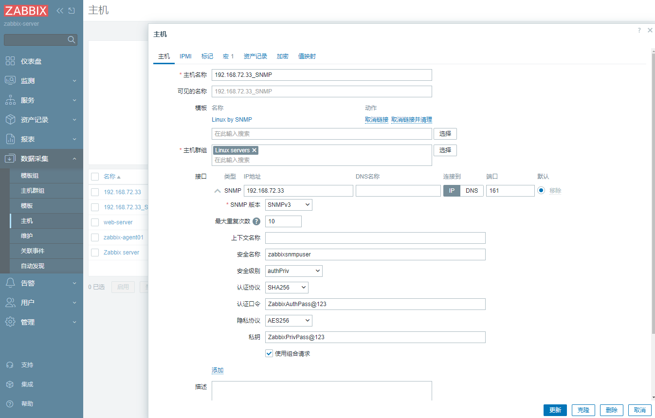655x418 pixels.
Task: Close the 主机 dialog with X
Action: point(650,30)
